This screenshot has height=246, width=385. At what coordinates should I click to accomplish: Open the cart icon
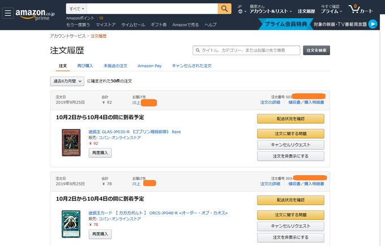[361, 9]
